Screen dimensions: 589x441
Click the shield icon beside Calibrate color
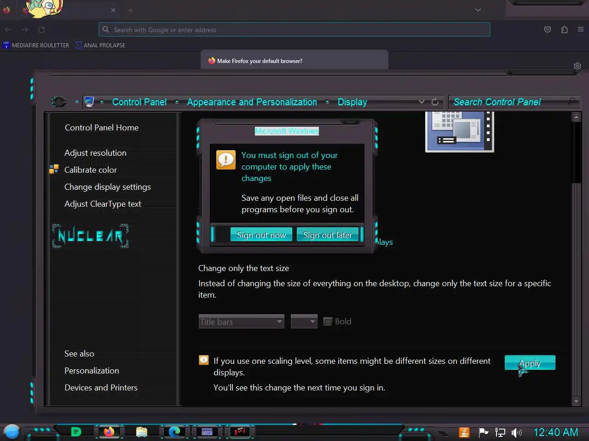(x=54, y=170)
